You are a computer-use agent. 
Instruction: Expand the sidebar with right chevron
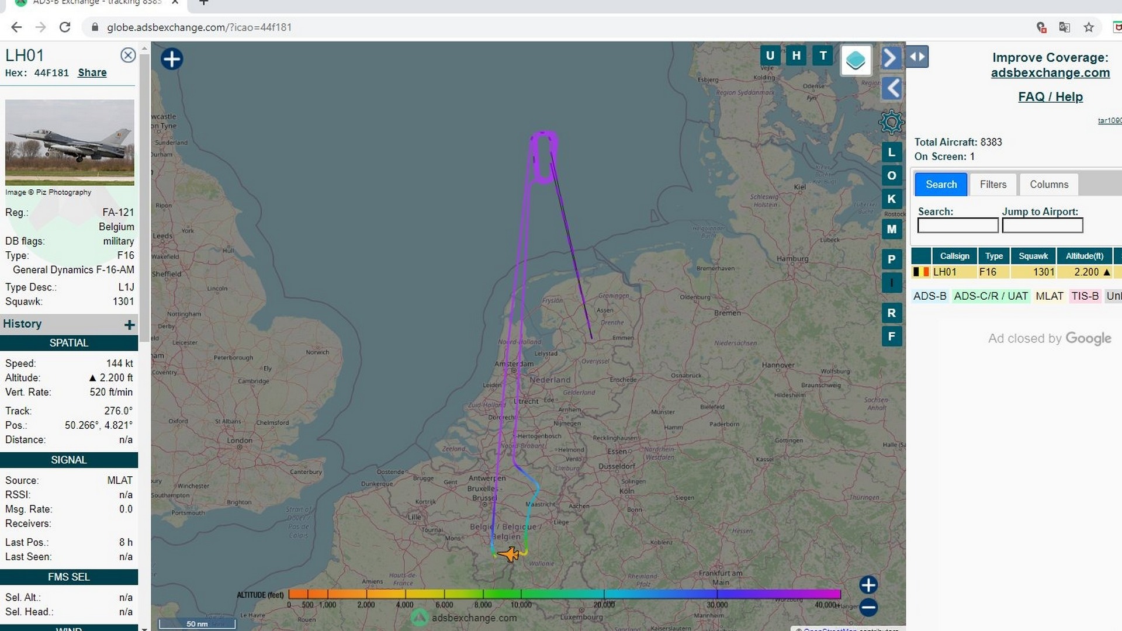click(x=891, y=58)
